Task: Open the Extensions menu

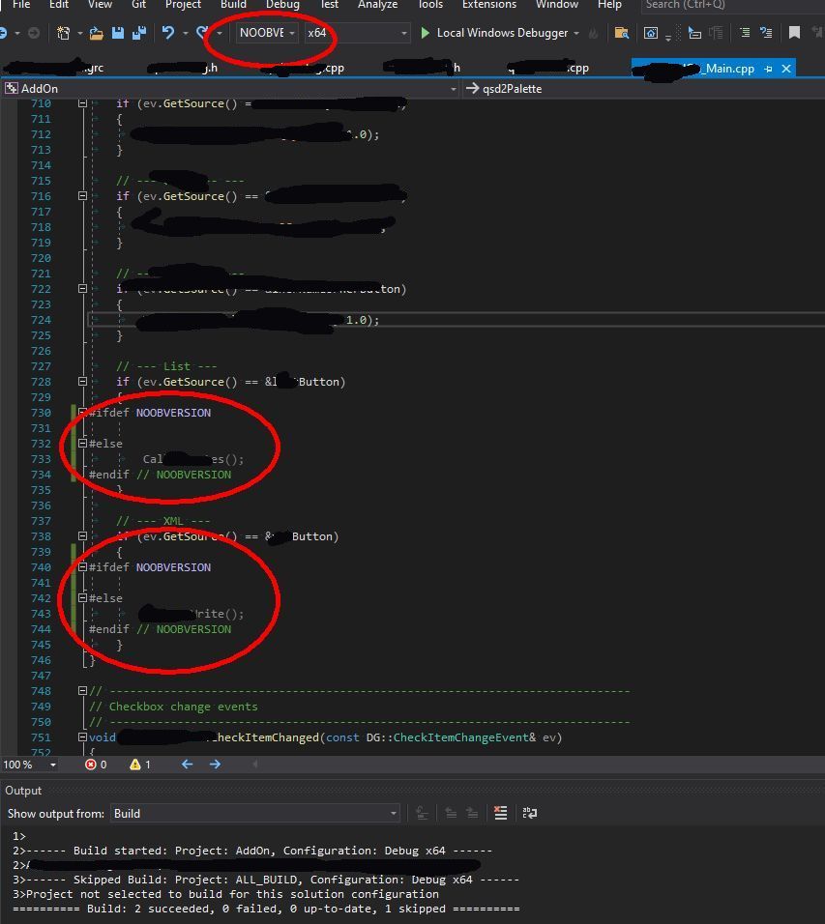Action: (488, 5)
